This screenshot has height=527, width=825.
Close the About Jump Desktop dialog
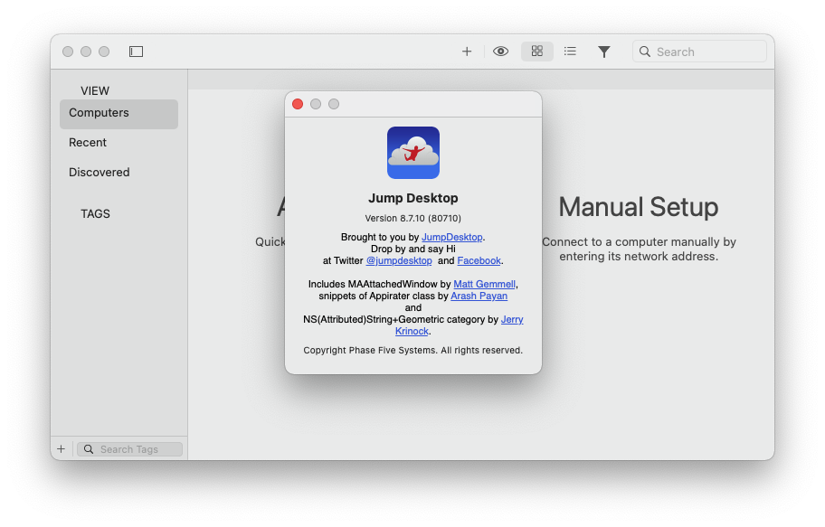click(x=298, y=104)
